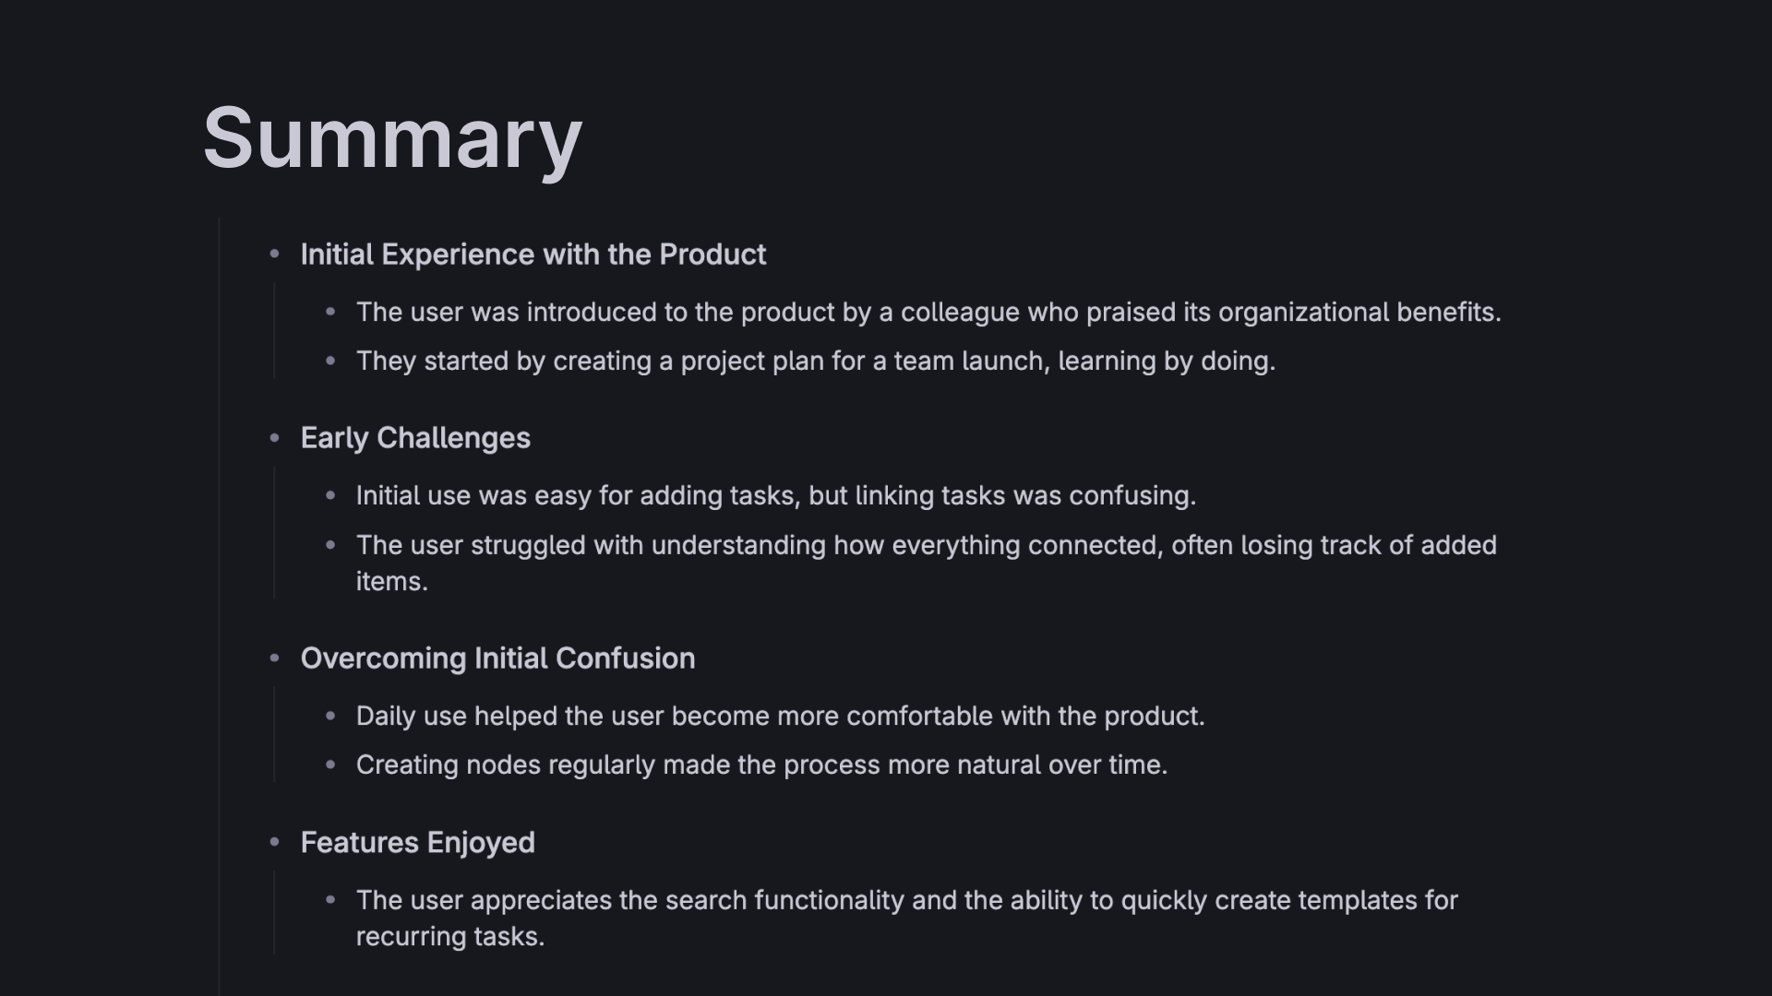Click bullet of colleague introduction sentence
This screenshot has width=1772, height=996.
(330, 312)
